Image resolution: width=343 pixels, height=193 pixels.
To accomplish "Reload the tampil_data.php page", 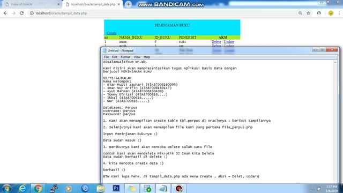I will pyautogui.click(x=21, y=13).
